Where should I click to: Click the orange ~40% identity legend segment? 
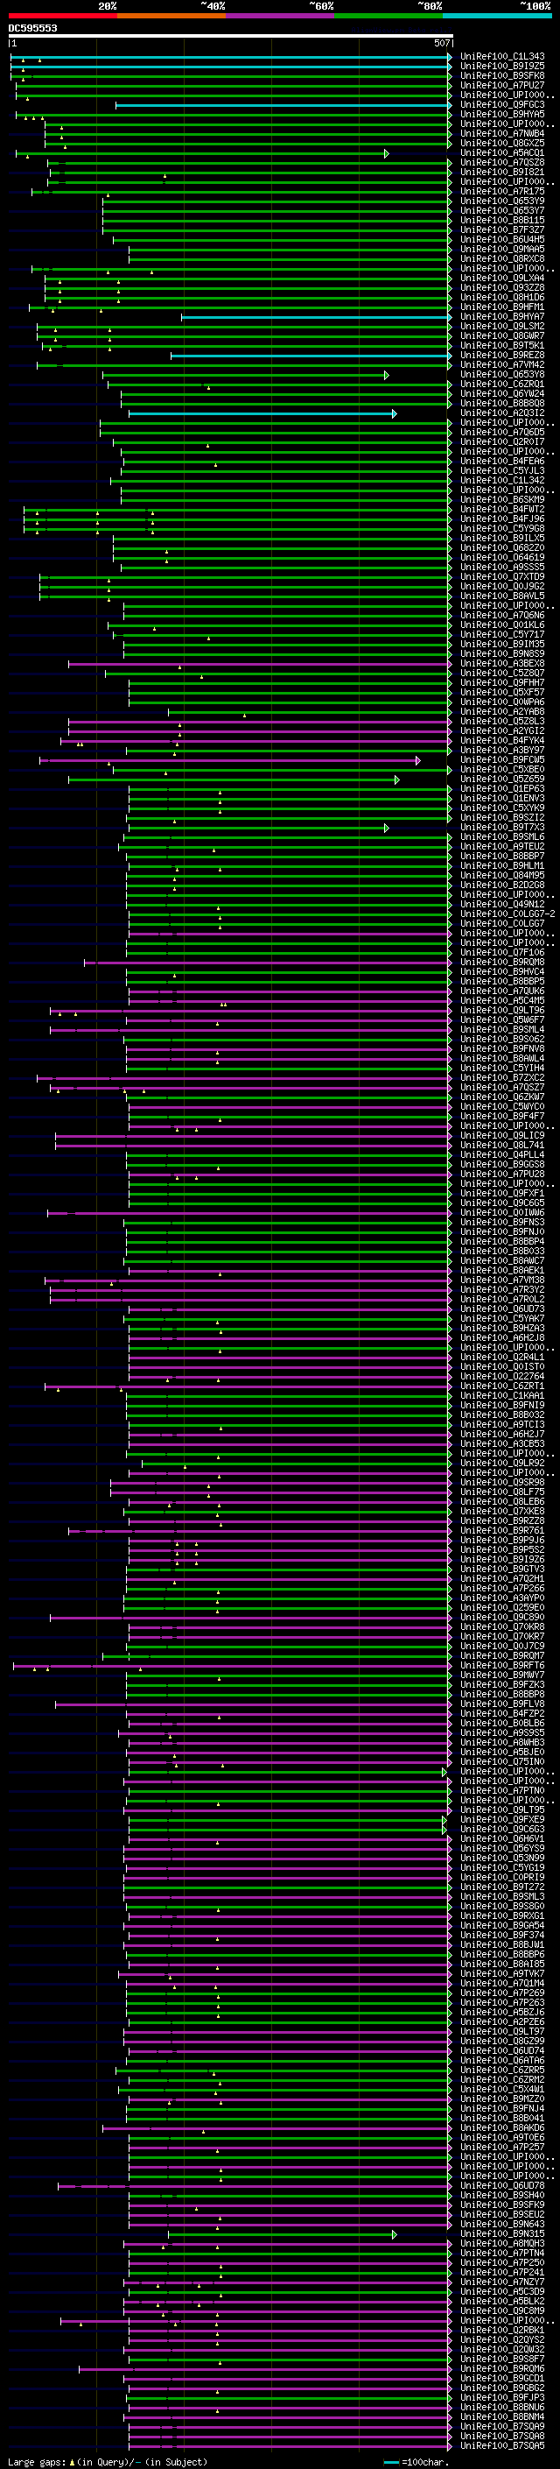[x=171, y=16]
